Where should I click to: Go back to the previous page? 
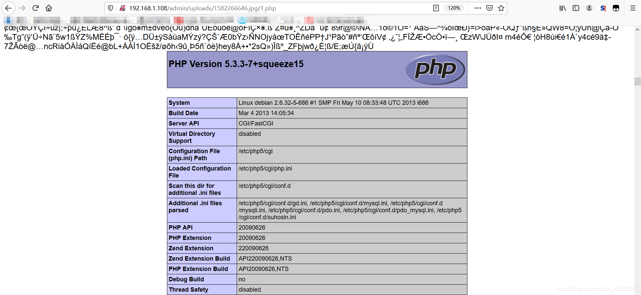pos(8,8)
